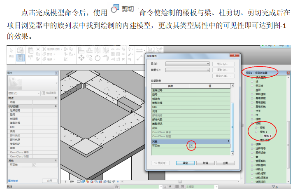Collapse the 标识数据 section in 属性 panel
295x195 pixels.
(56, 106)
